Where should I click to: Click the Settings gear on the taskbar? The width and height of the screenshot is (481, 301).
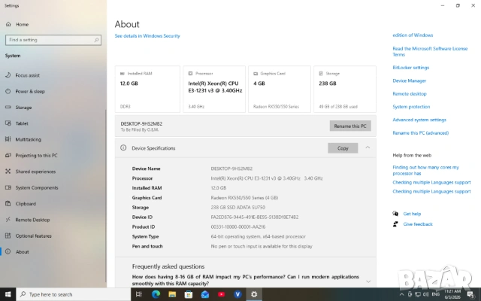[x=254, y=294]
